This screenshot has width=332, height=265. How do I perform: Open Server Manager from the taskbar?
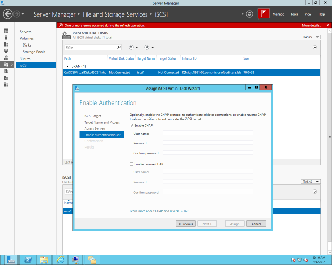10,260
